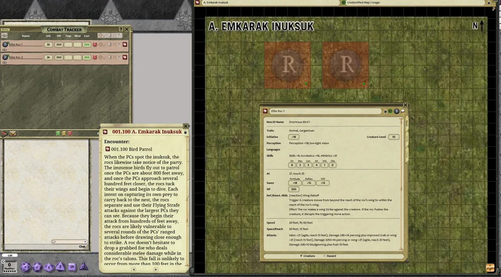Screen dimensions: 501x277
Task: Toggle Elite Roc 2 defense shield section
Action: point(110,57)
